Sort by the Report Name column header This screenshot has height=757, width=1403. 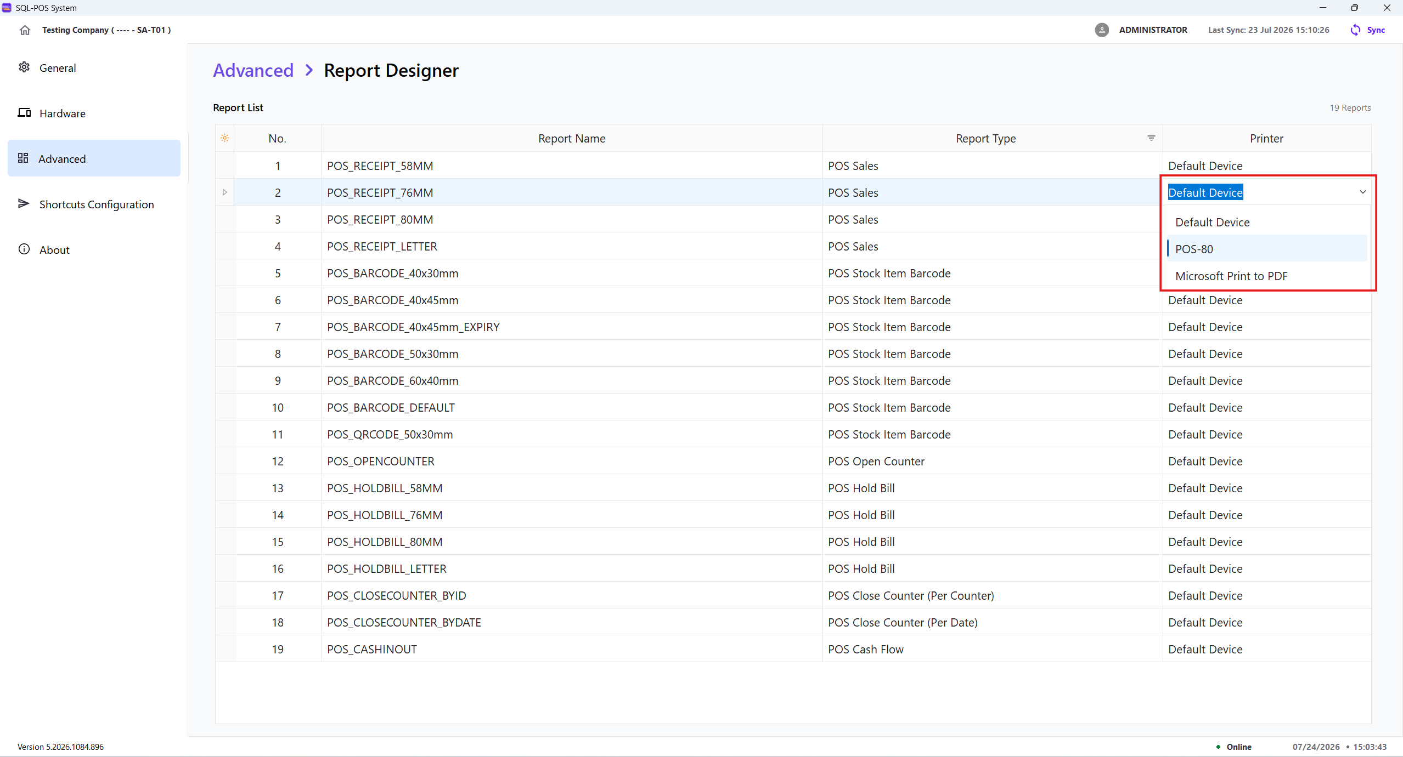click(572, 138)
